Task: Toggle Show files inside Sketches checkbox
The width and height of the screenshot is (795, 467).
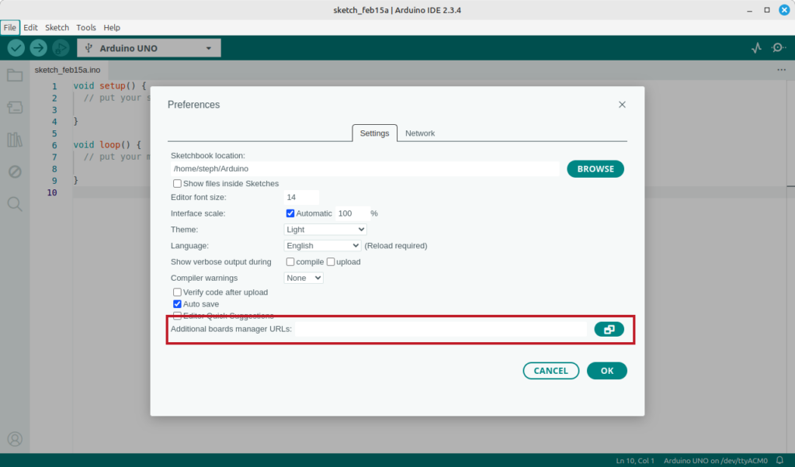Action: tap(177, 183)
